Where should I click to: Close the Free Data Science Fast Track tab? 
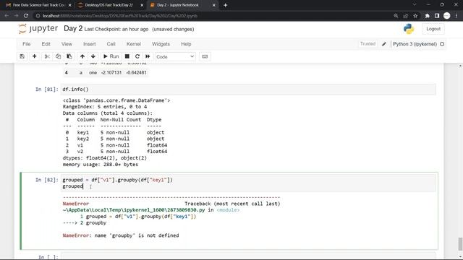click(x=69, y=5)
